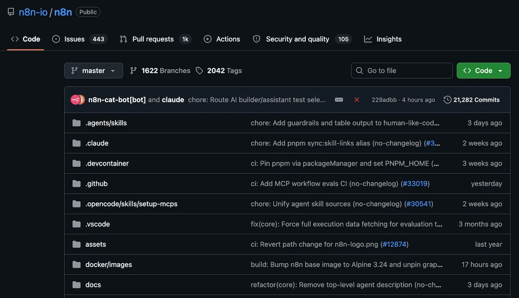Click the magnifier icon in Go to file
This screenshot has width=519, height=298.
[359, 71]
